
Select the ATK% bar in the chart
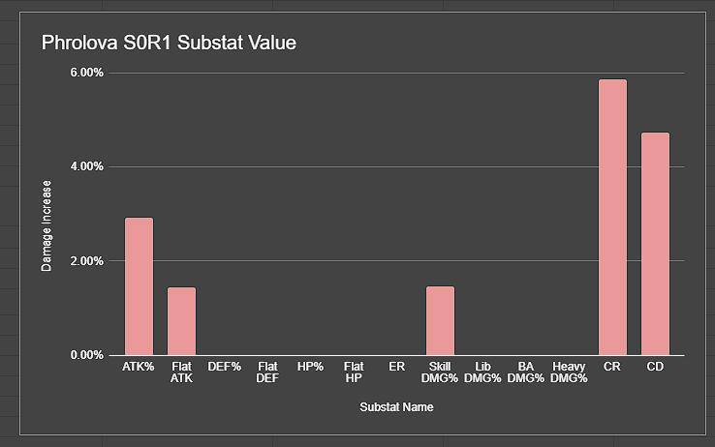click(140, 286)
